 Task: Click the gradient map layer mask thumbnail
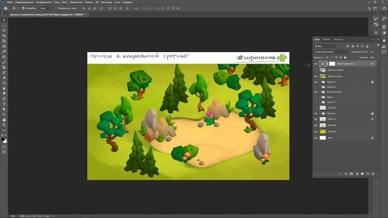(x=332, y=64)
